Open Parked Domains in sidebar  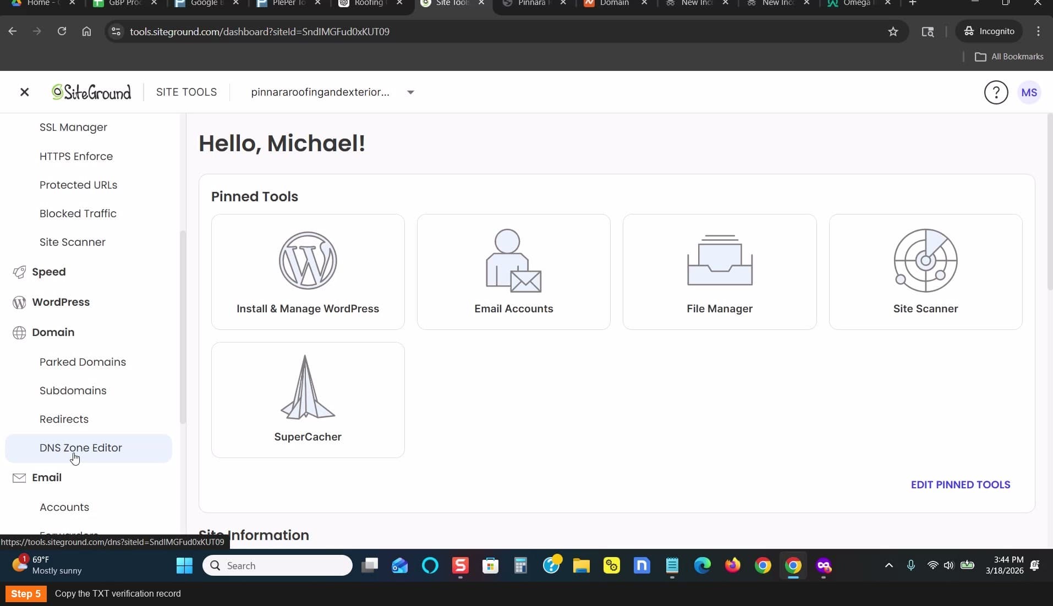pyautogui.click(x=83, y=362)
